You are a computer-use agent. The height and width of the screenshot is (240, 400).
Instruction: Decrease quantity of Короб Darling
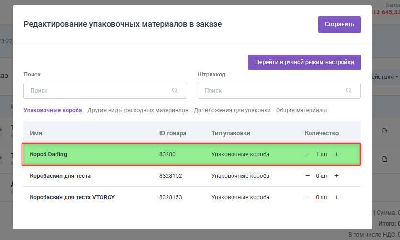(307, 154)
